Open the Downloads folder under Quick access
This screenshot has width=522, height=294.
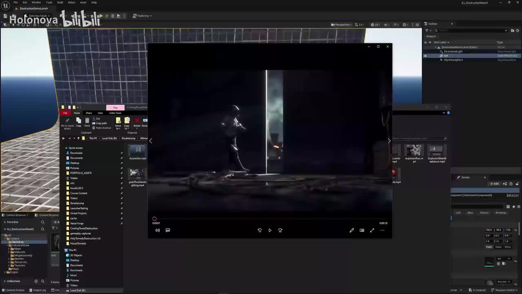point(76,153)
